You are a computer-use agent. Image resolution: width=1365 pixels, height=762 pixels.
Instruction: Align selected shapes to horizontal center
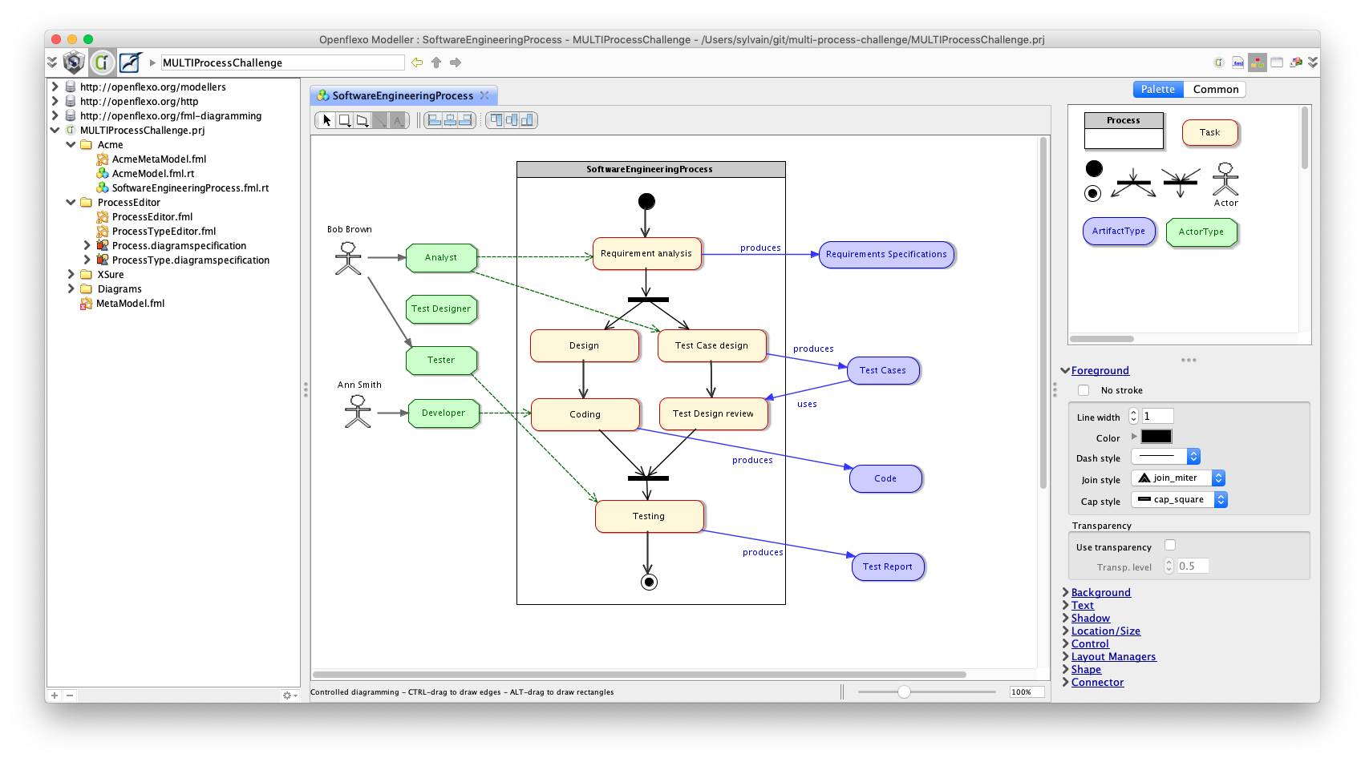[450, 120]
